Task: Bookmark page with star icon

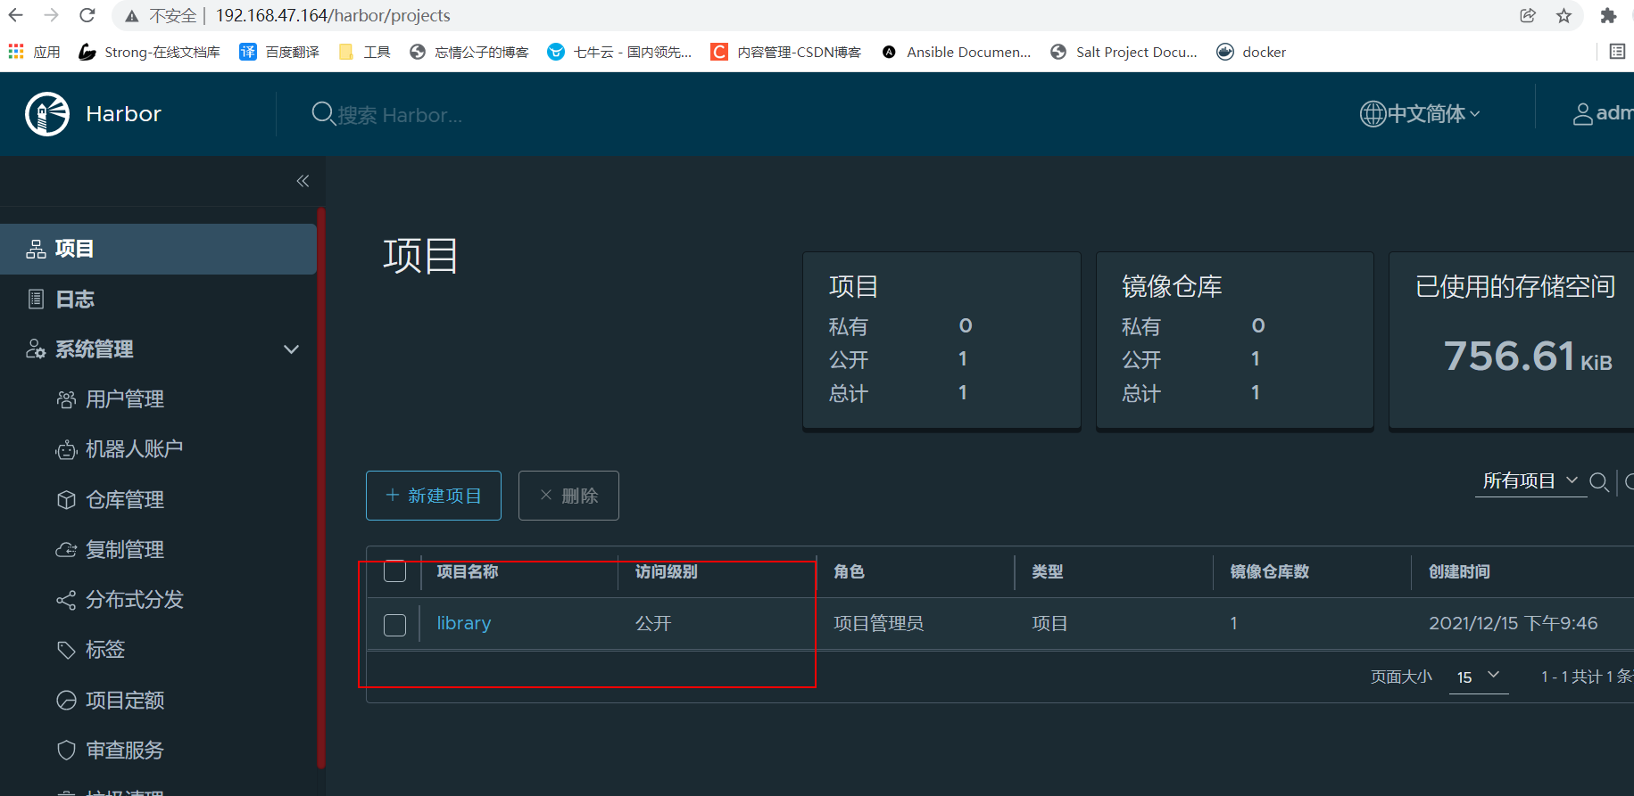Action: (1563, 15)
